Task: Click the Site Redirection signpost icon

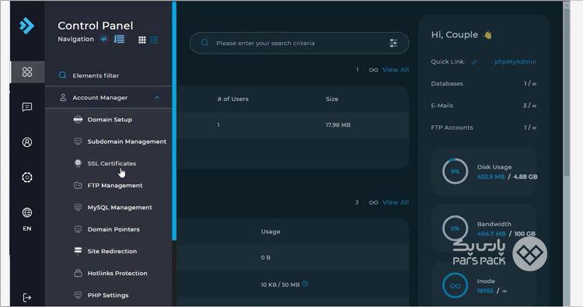Action: pos(78,251)
